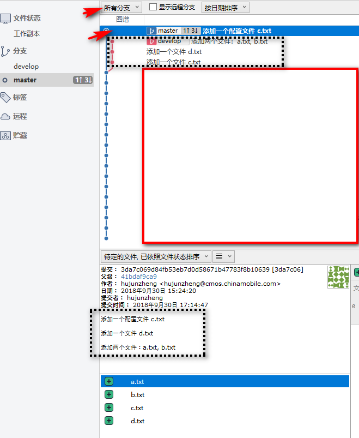Click 1↑ 3↓ indicator in master commit row
Screen dimensions: 359x438
click(x=191, y=31)
